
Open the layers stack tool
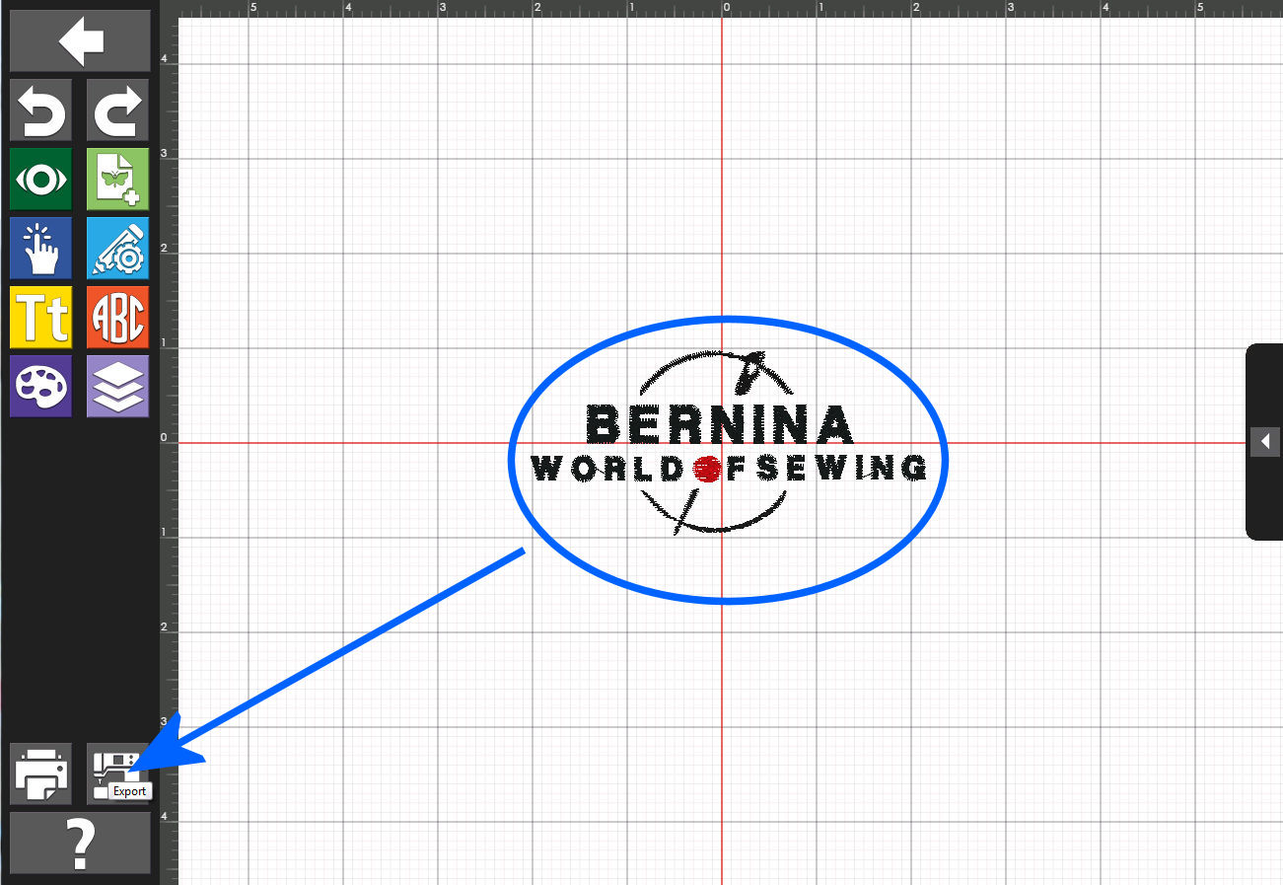tap(117, 386)
